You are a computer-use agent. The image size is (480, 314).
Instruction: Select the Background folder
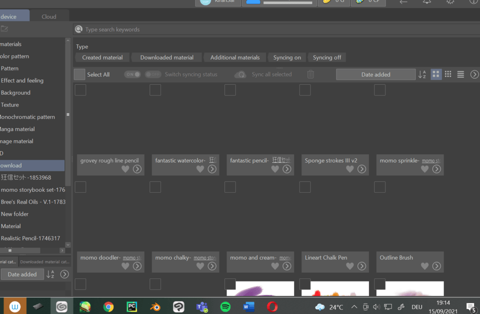point(15,93)
